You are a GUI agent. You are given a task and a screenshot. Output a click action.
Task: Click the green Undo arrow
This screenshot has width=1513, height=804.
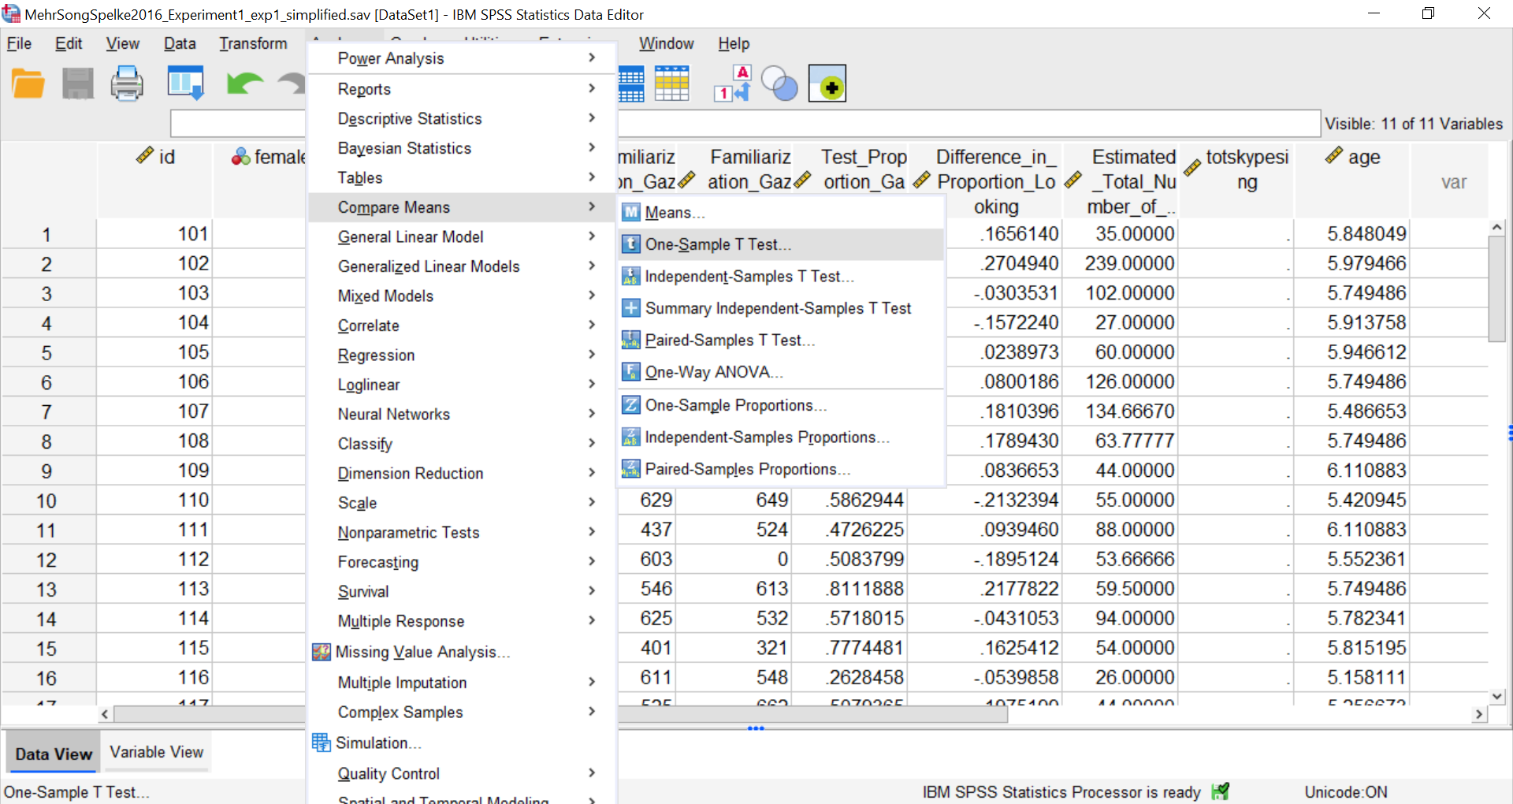coord(244,84)
